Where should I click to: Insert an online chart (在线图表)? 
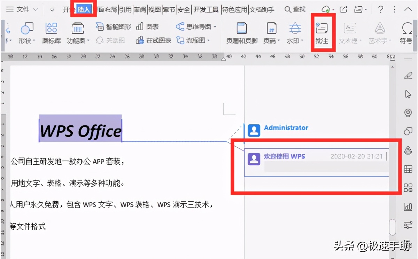pyautogui.click(x=153, y=40)
